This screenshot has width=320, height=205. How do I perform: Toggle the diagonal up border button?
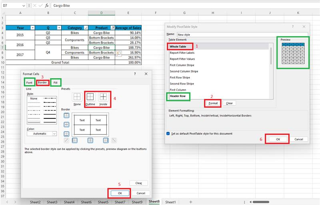pyautogui.click(x=66, y=140)
